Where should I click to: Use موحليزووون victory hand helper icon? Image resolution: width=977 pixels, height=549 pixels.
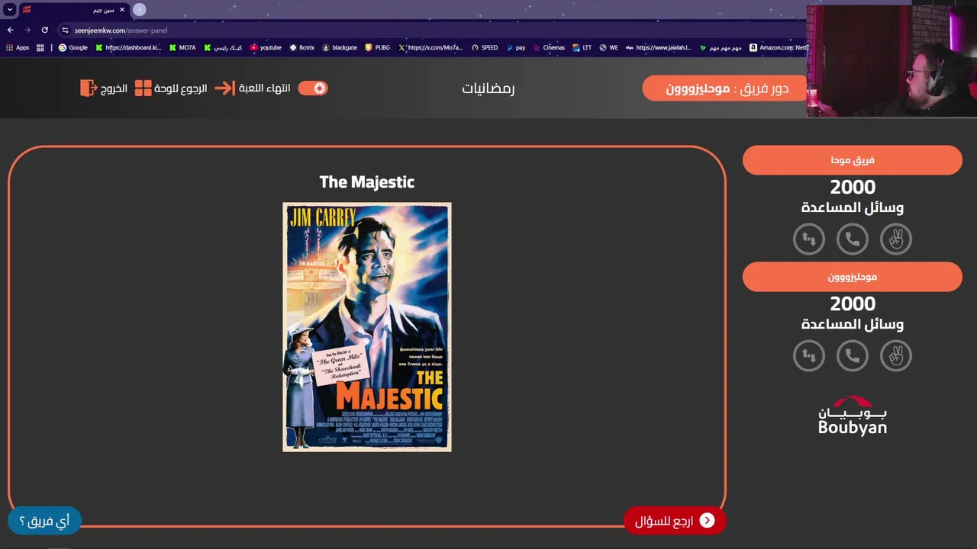[x=895, y=355]
